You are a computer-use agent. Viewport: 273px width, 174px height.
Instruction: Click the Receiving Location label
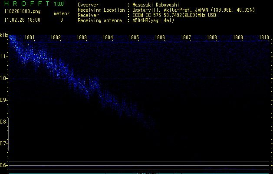coord(101,10)
